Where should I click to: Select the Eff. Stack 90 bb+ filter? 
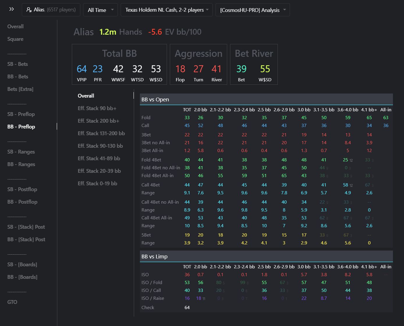[97, 108]
